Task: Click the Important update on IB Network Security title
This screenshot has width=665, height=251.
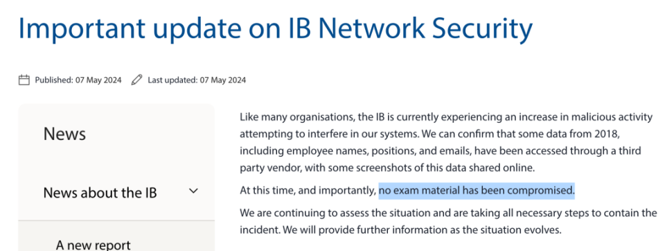Action: click(x=275, y=28)
